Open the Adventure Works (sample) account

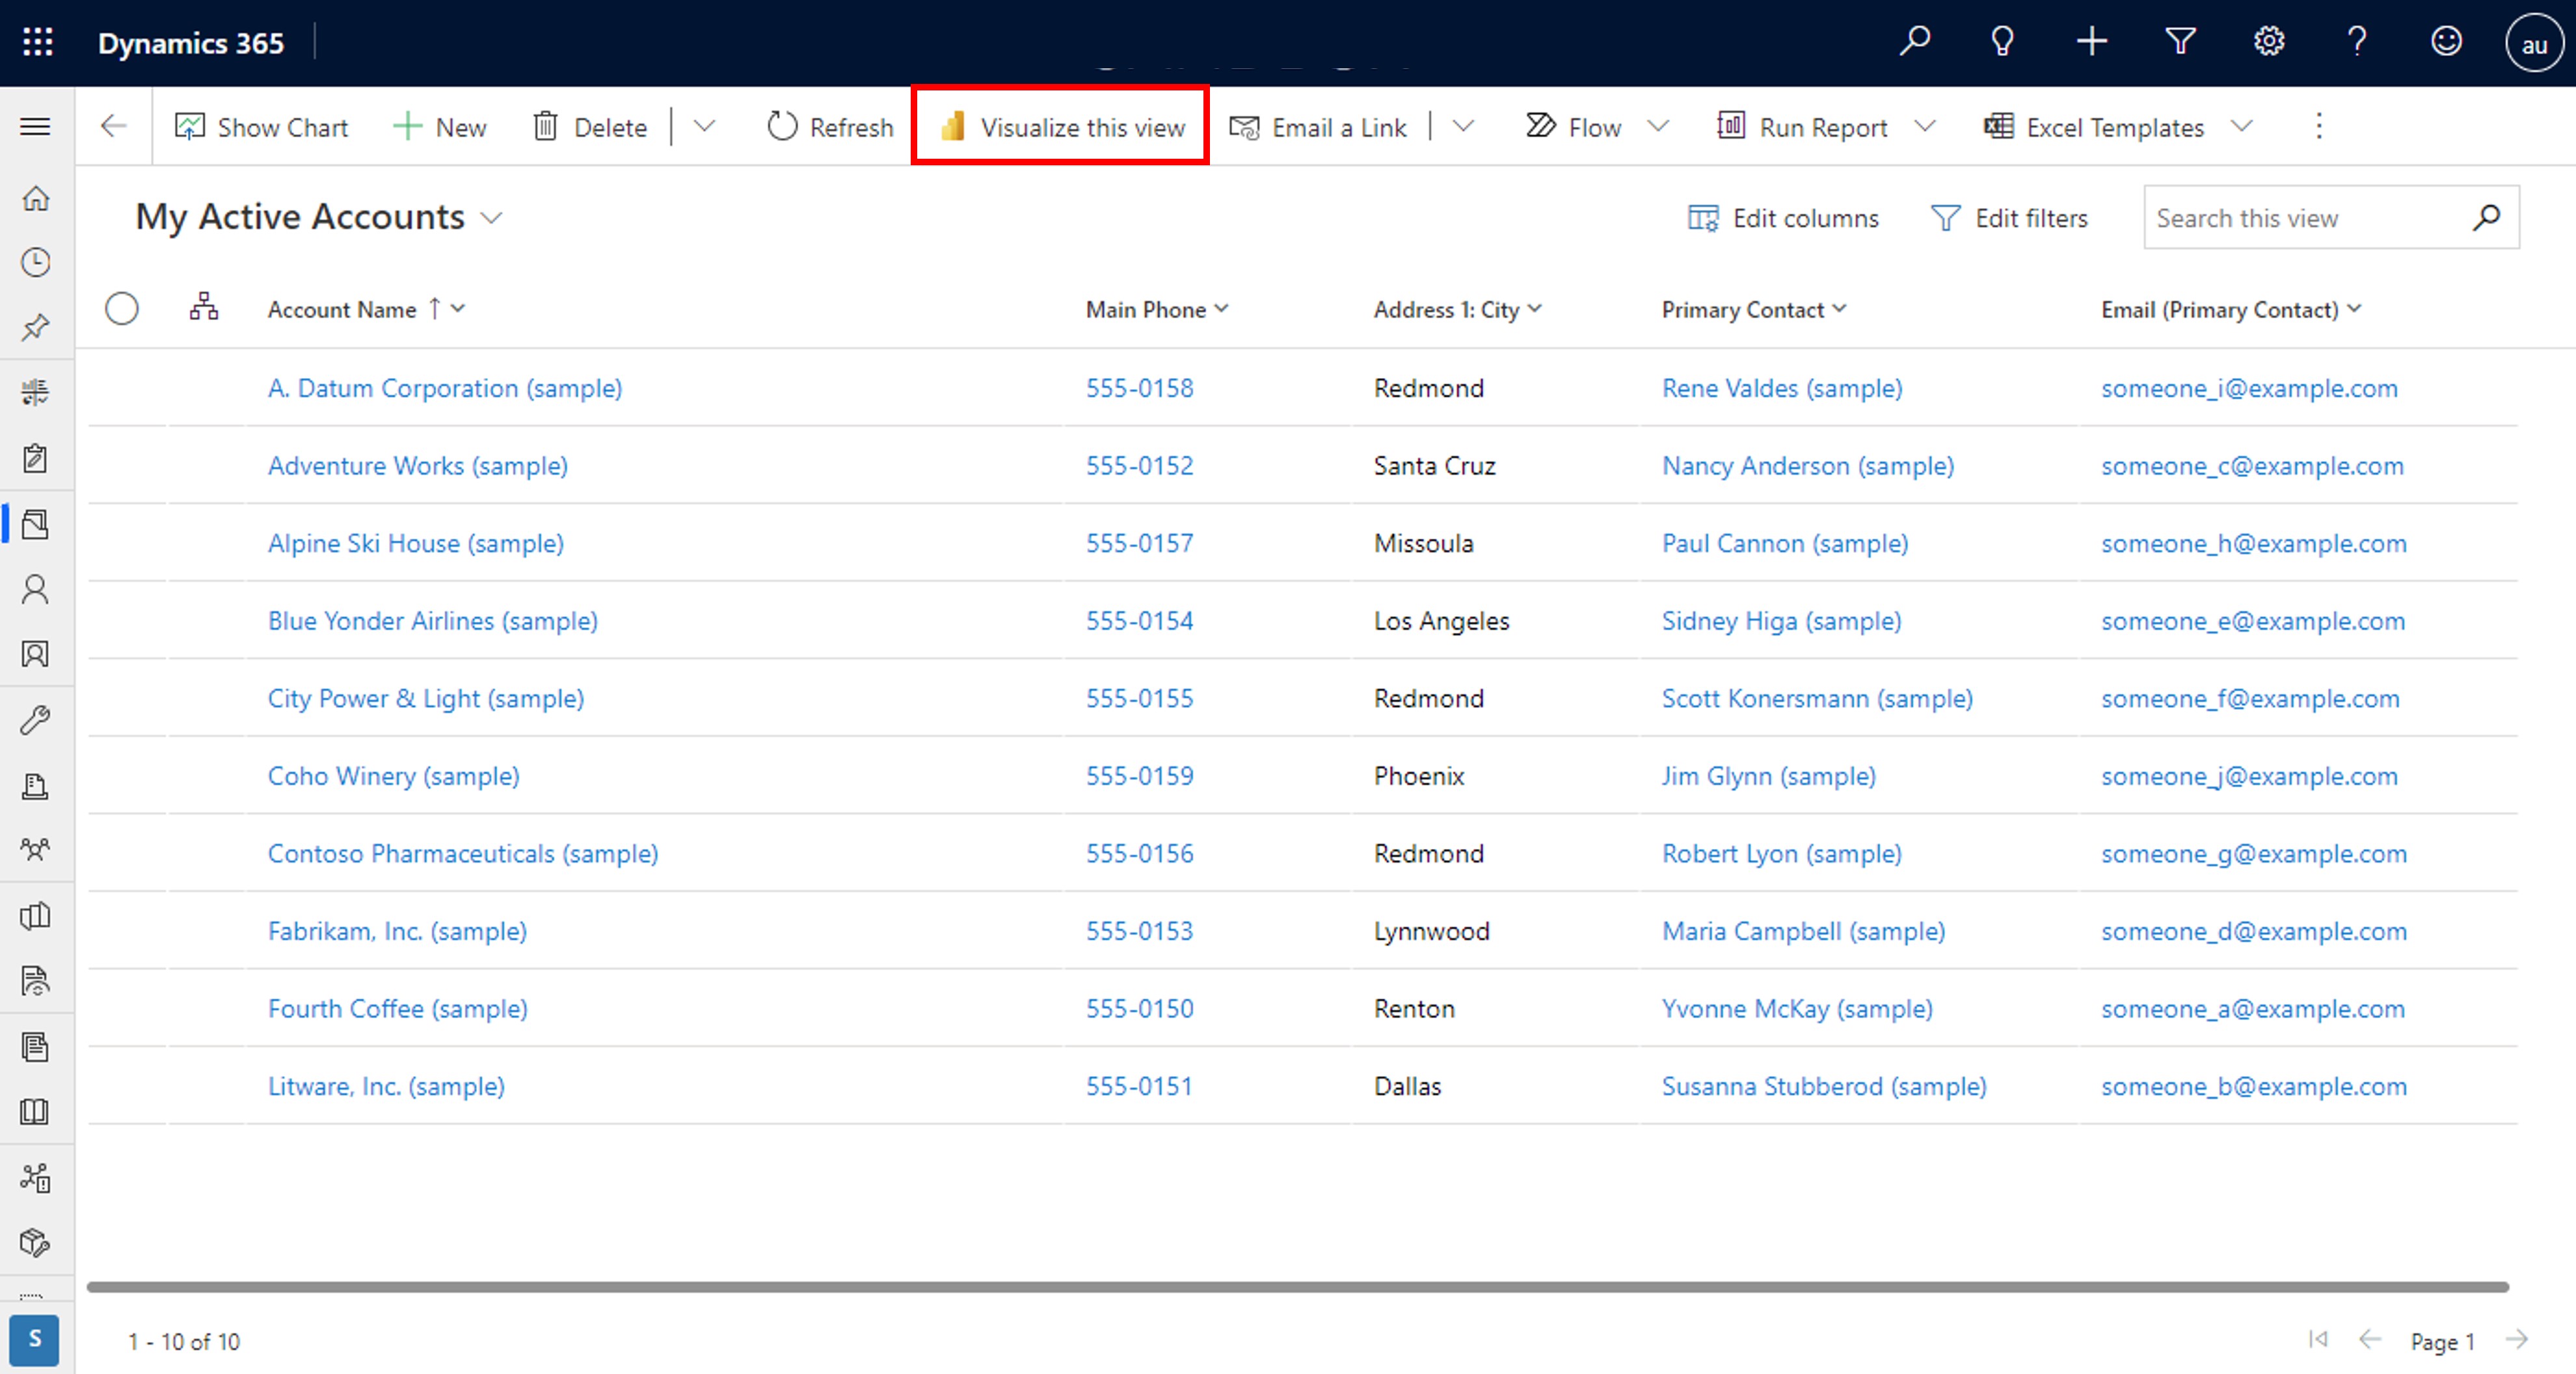417,466
